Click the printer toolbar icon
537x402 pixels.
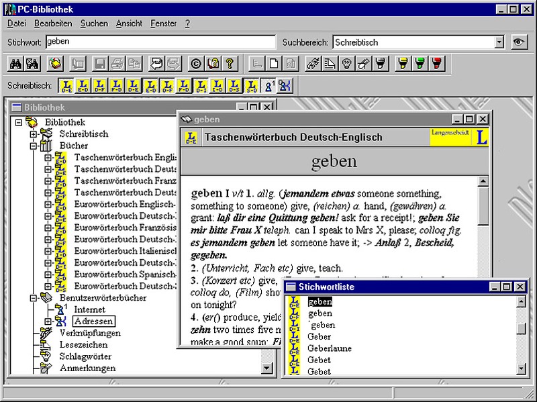click(x=117, y=64)
